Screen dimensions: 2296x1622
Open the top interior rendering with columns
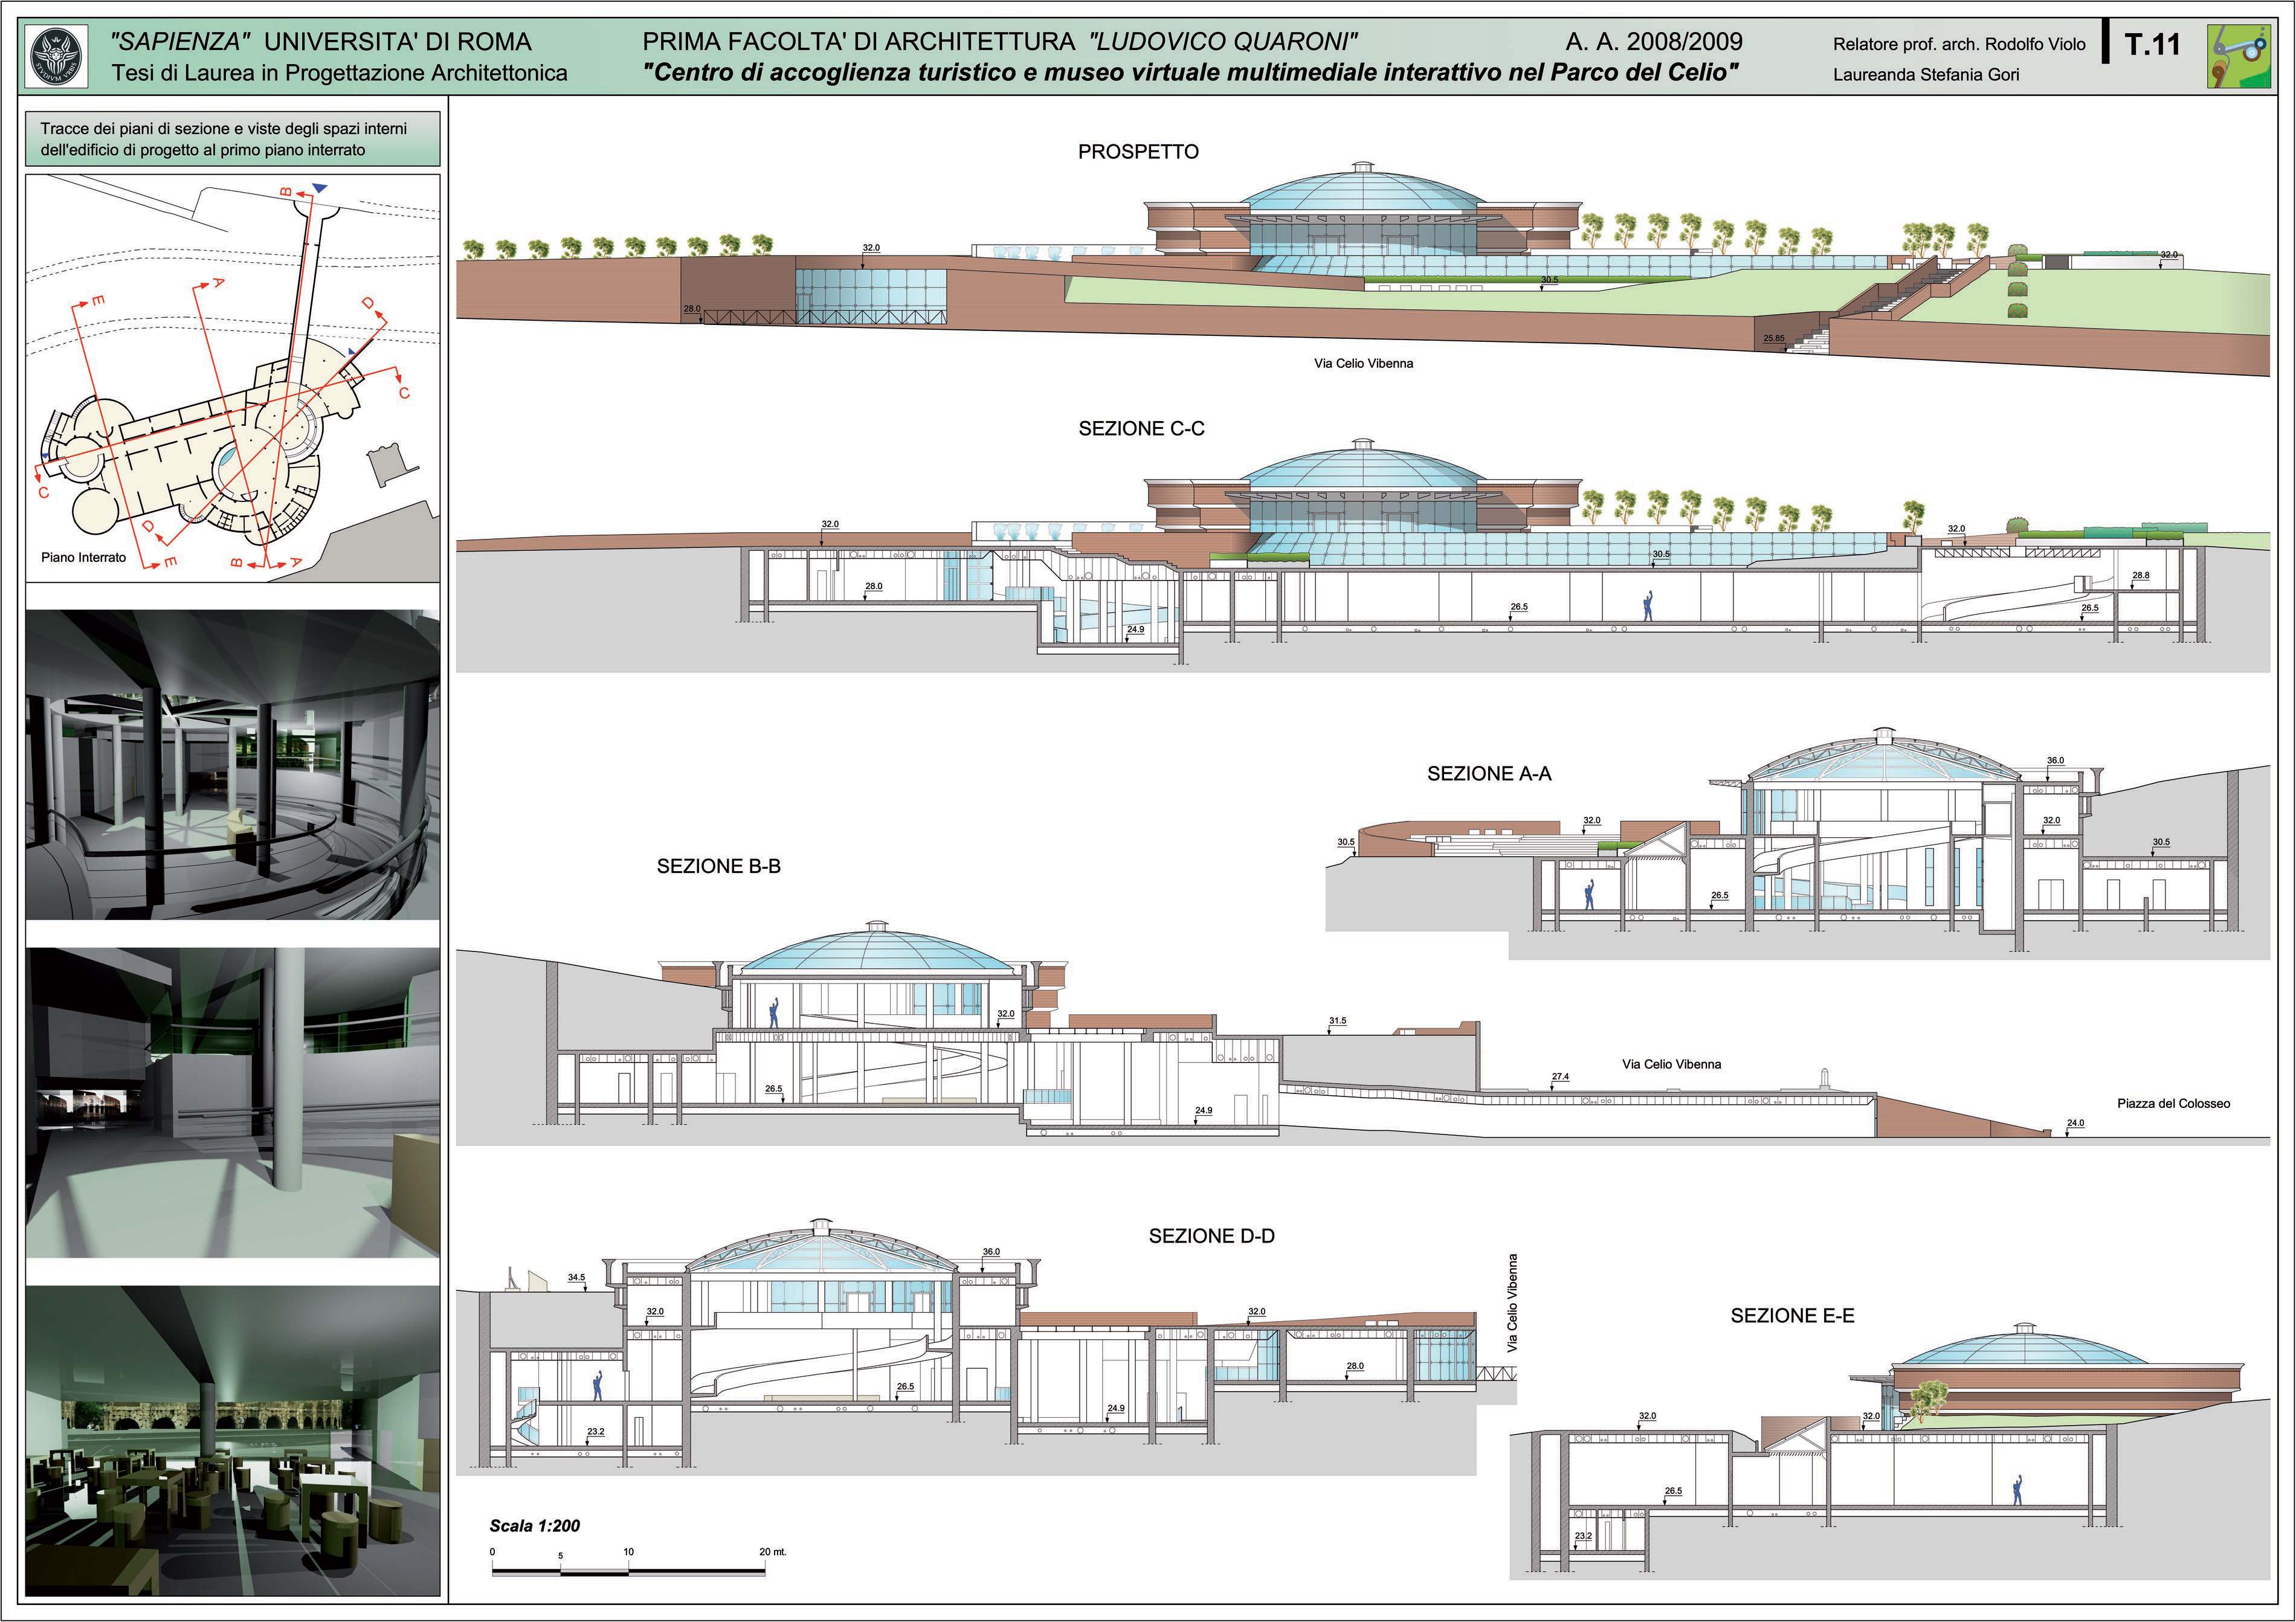[x=232, y=765]
